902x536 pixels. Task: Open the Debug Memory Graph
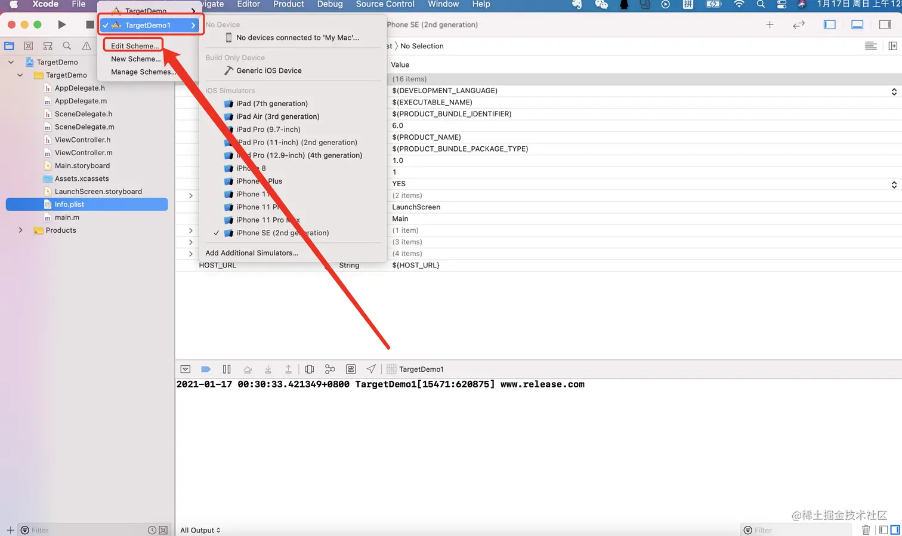[330, 369]
